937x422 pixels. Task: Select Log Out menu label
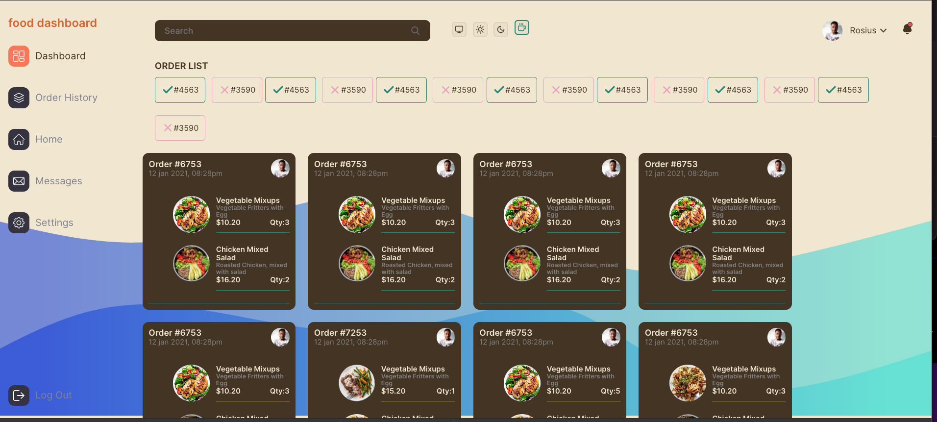click(x=53, y=395)
